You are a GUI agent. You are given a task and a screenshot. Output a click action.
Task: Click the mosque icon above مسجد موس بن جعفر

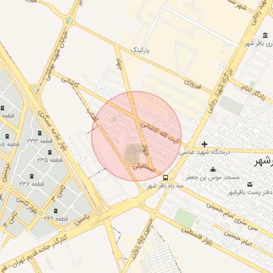coord(213,170)
